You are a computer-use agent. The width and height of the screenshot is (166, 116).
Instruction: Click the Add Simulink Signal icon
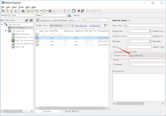[44, 11]
